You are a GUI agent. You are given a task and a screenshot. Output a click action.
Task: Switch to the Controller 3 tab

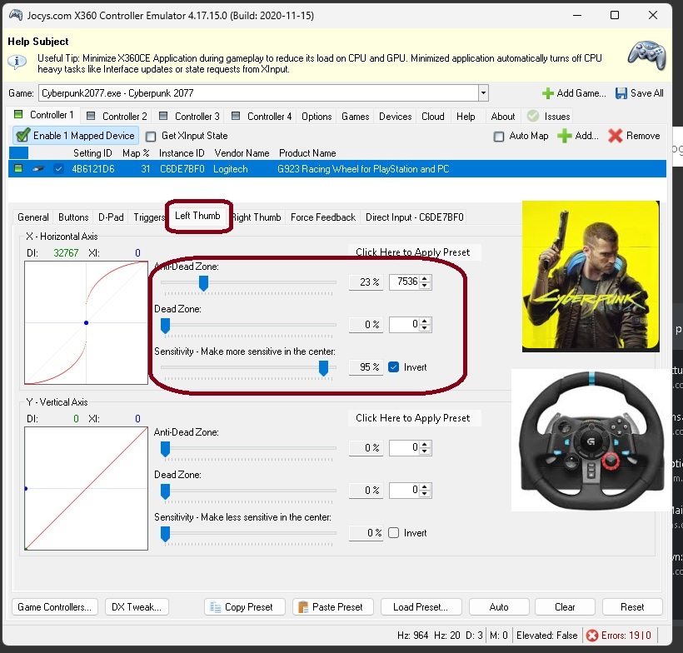pyautogui.click(x=189, y=117)
